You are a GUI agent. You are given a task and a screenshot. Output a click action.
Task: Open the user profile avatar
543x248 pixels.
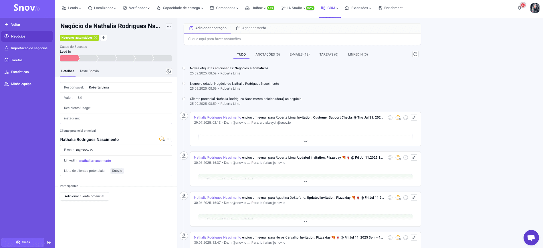coord(535,8)
